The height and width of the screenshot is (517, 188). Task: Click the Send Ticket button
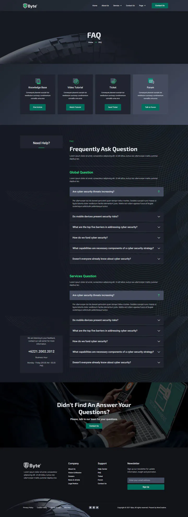[x=113, y=107]
